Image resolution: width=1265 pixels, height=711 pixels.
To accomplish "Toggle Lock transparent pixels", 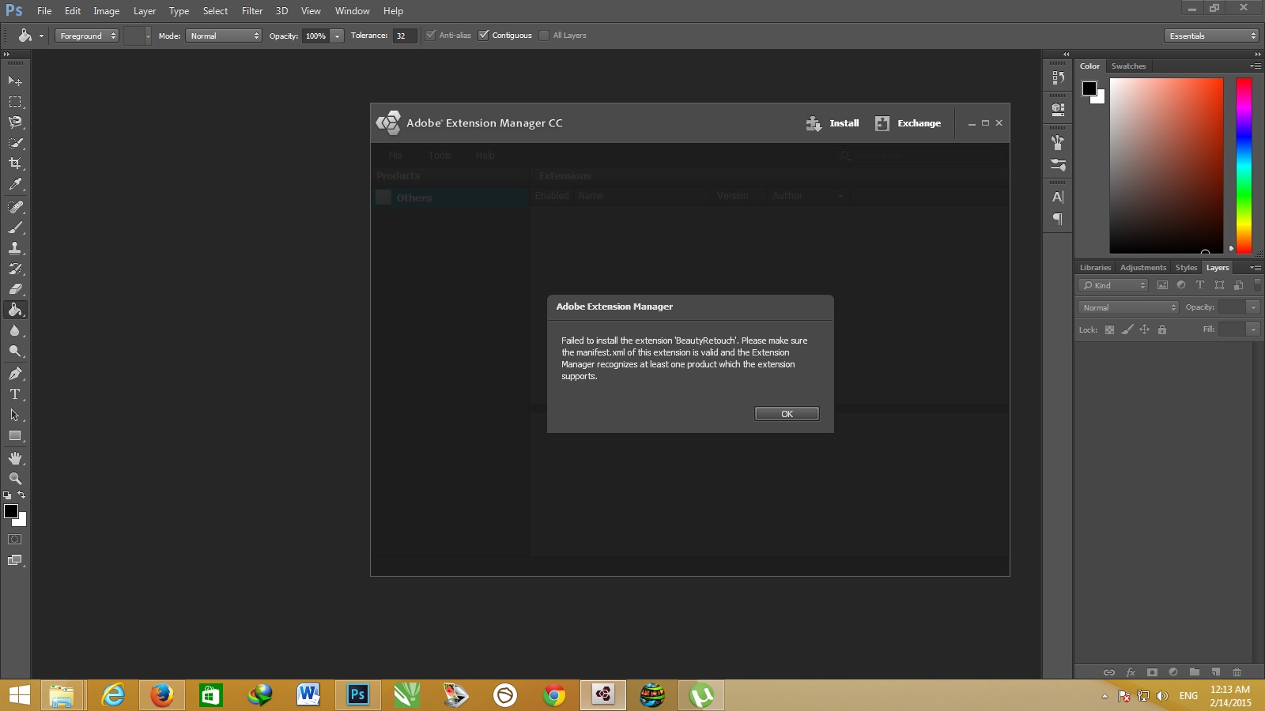I will pyautogui.click(x=1109, y=329).
